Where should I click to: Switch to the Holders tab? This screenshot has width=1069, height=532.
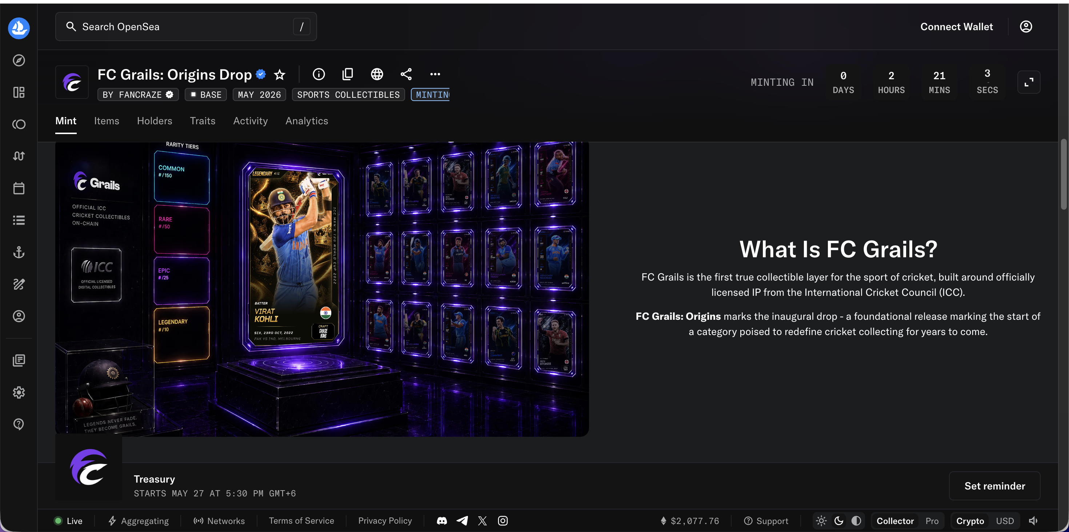[x=155, y=121]
